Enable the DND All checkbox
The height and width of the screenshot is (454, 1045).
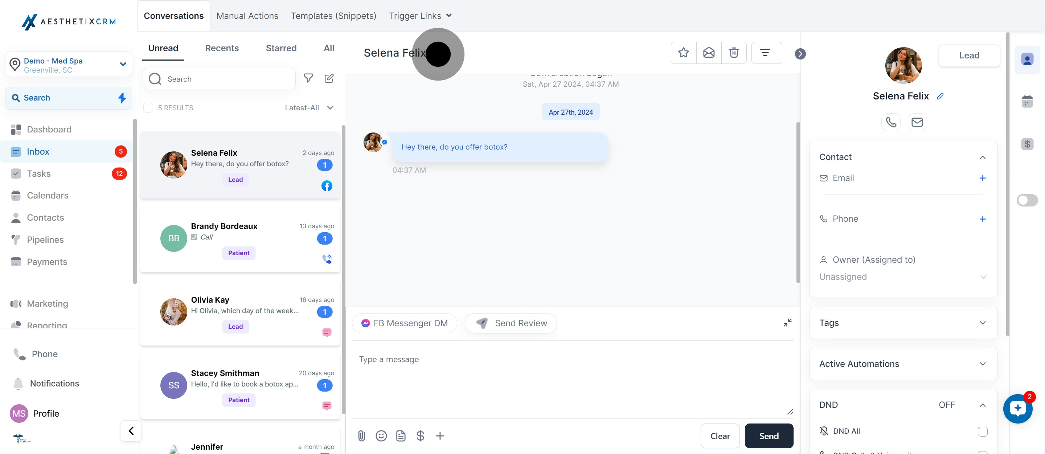[x=982, y=431]
